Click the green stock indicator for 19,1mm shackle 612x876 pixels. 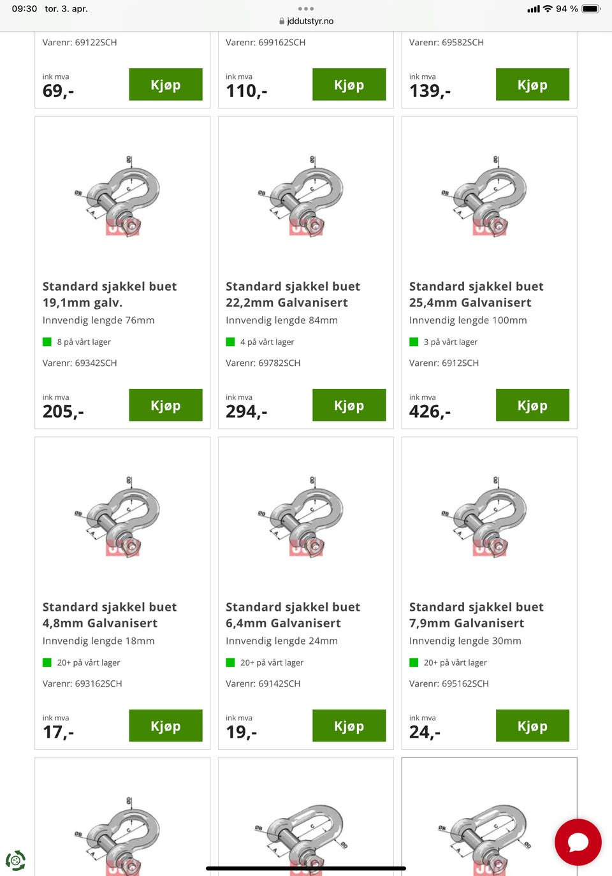coord(47,342)
